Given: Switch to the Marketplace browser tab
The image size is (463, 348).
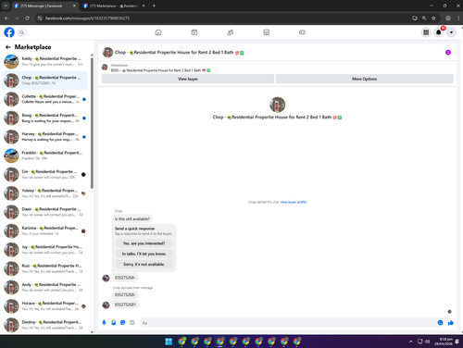Looking at the screenshot, I should pos(114,6).
